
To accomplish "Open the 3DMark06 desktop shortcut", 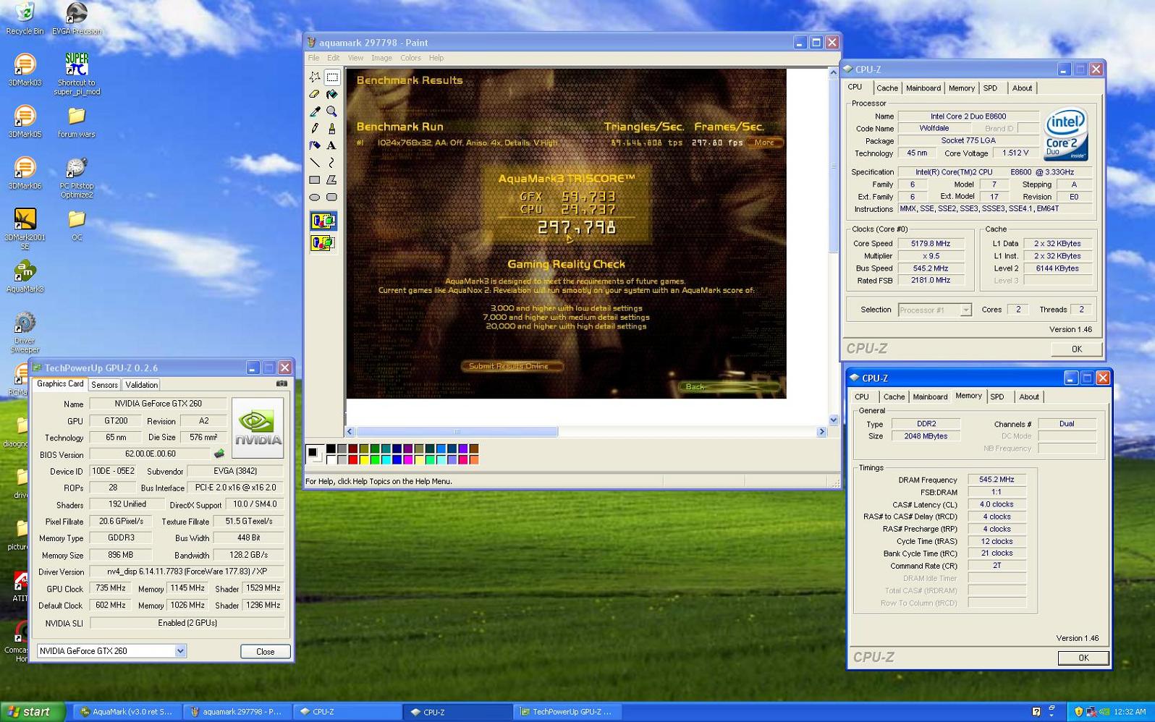I will [x=25, y=173].
